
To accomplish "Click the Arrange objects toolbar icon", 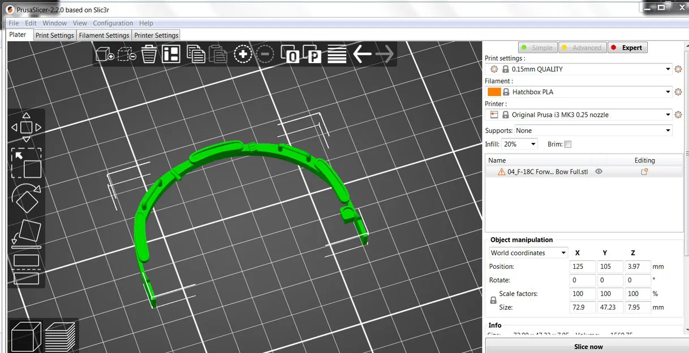I will (x=171, y=54).
